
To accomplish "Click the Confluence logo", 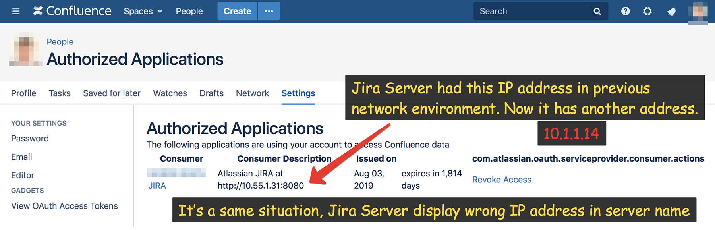I will pos(72,11).
